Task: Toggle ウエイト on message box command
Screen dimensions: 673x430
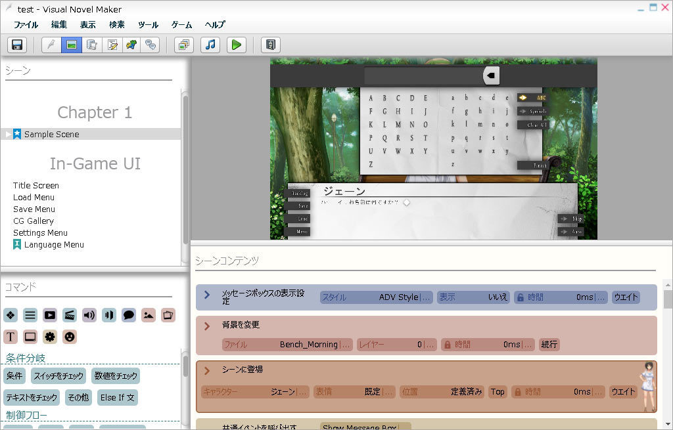Action: click(x=626, y=297)
